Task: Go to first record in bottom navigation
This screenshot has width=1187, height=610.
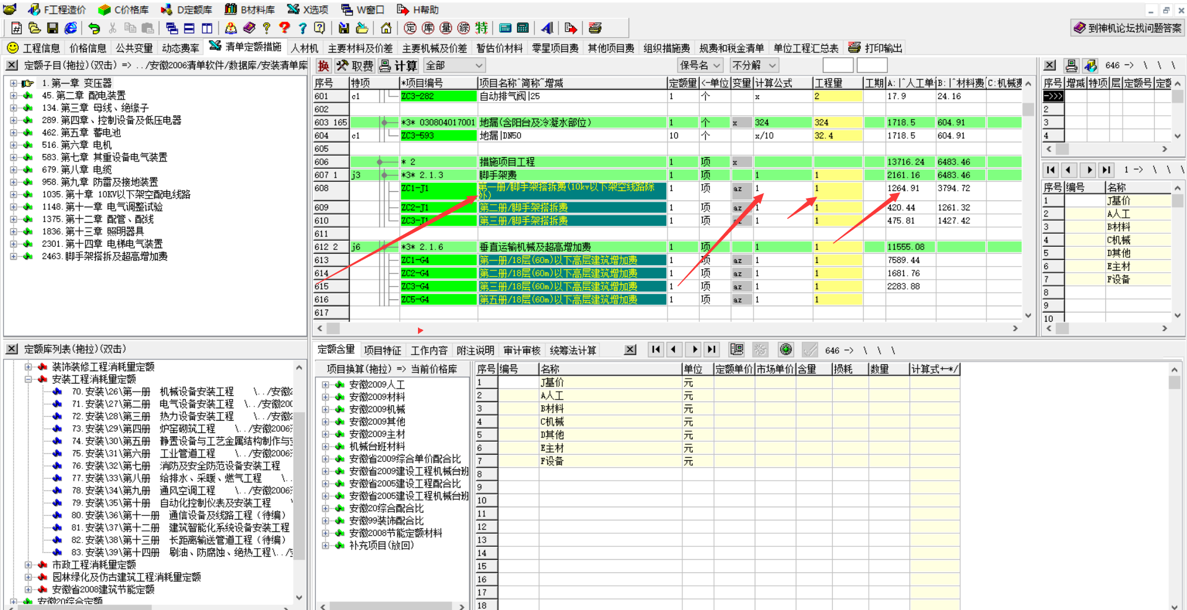Action: 656,350
